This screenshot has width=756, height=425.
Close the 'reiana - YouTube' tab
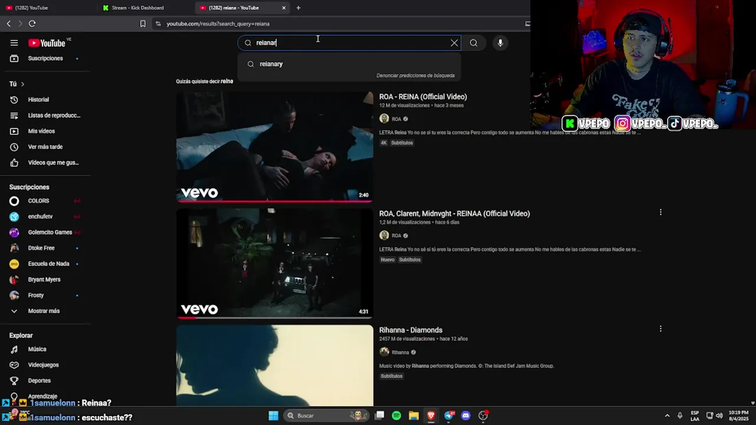pyautogui.click(x=283, y=8)
